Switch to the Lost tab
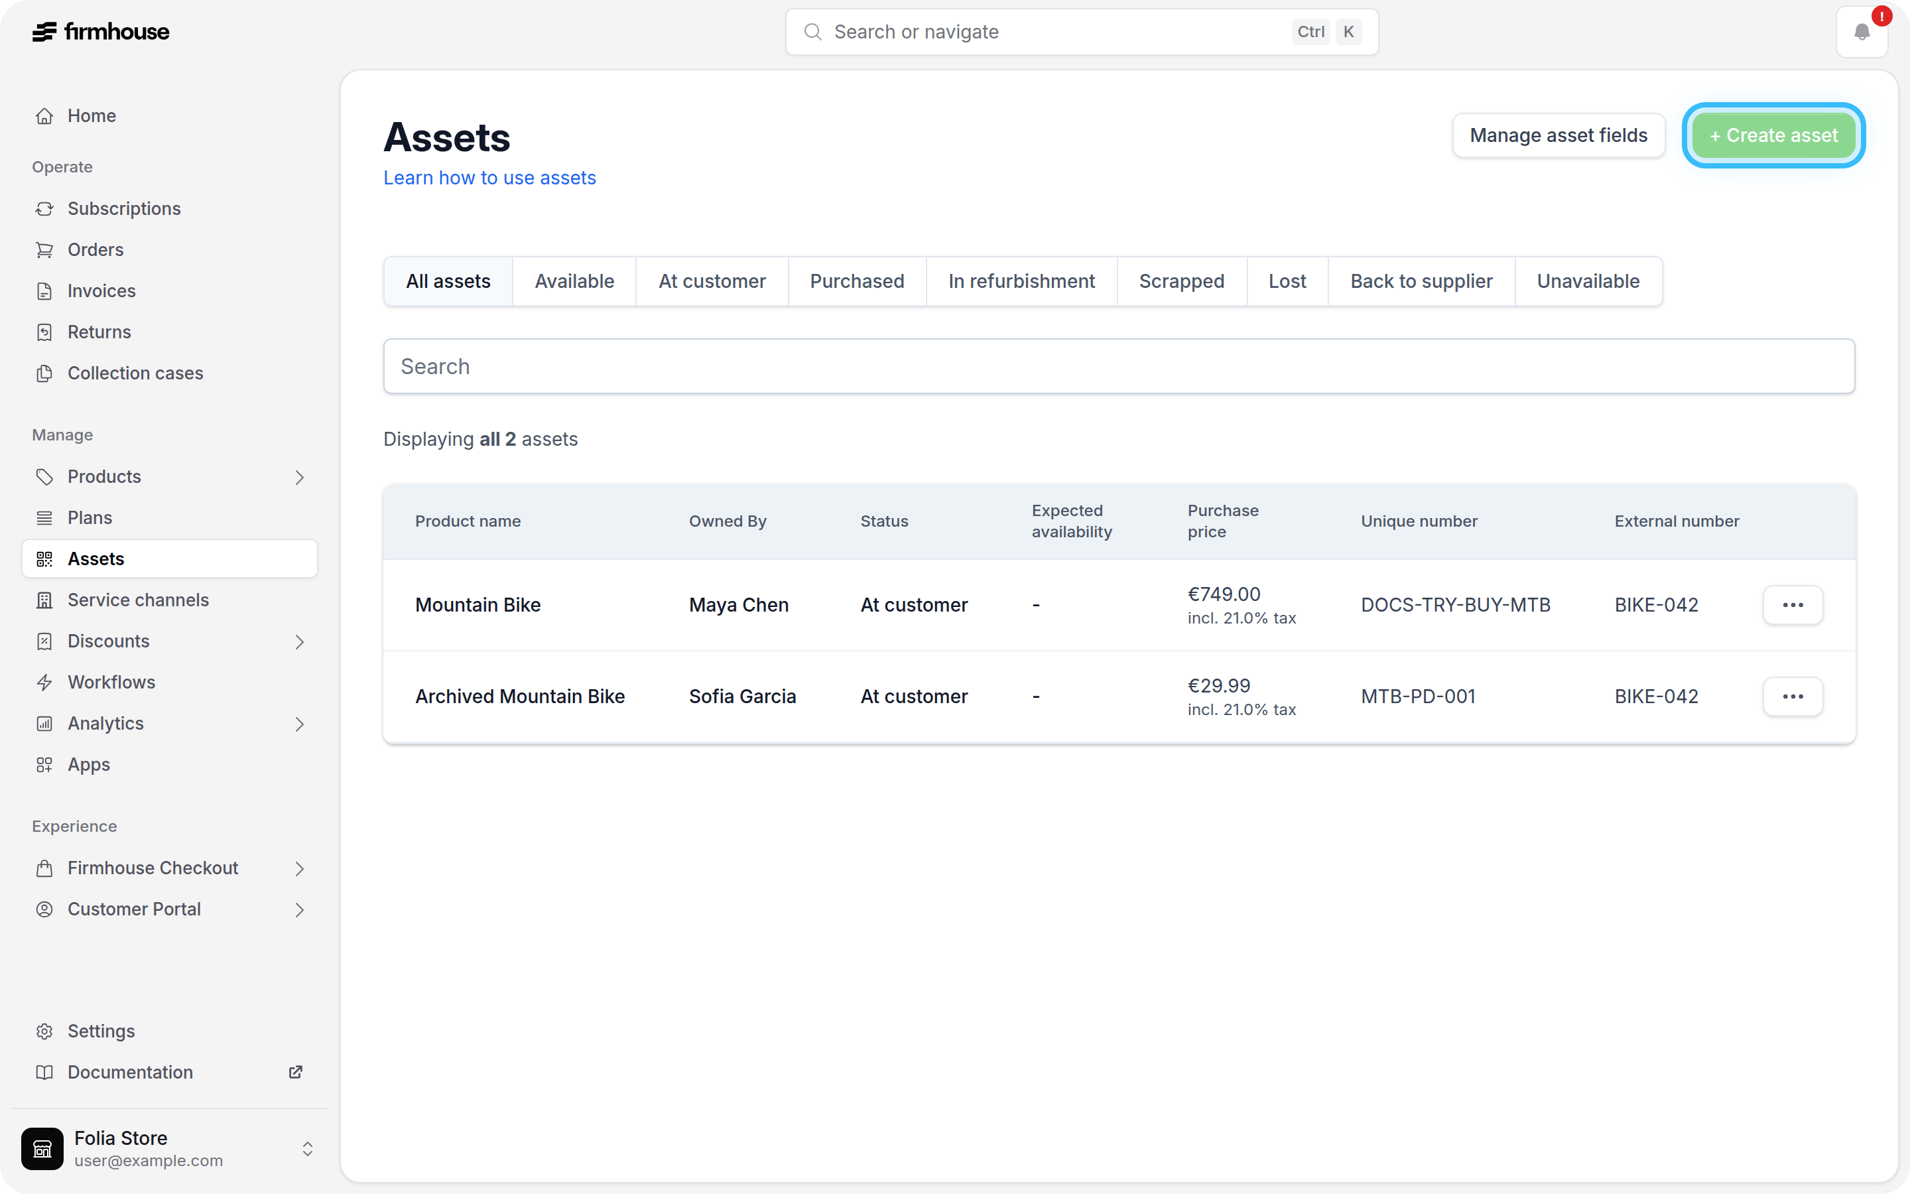Image resolution: width=1910 pixels, height=1194 pixels. coord(1287,281)
